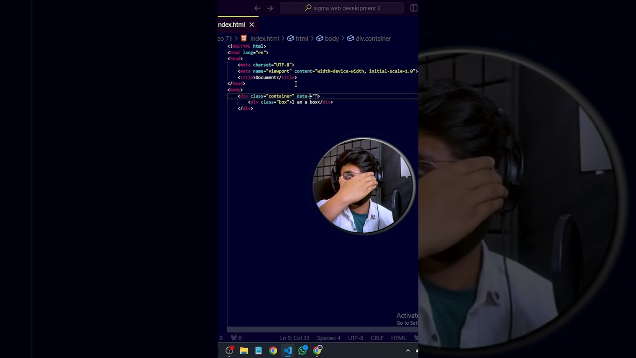The height and width of the screenshot is (358, 636).
Task: Go forward using the right navigation arrow
Action: pyautogui.click(x=270, y=8)
